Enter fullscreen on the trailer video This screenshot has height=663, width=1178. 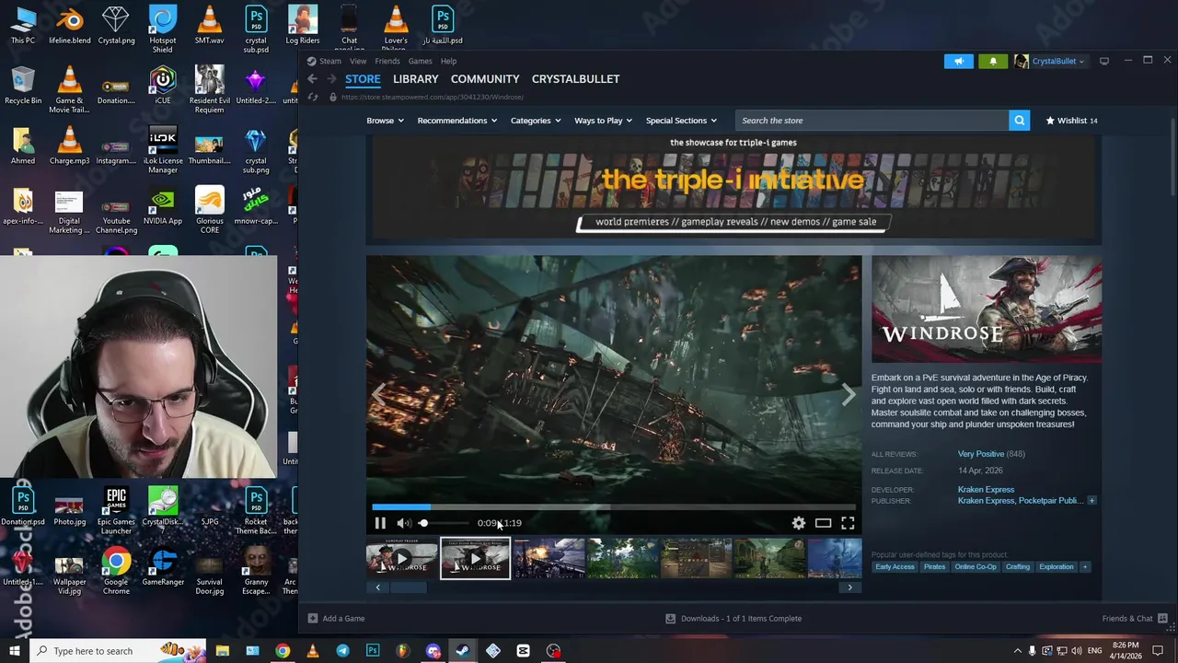pyautogui.click(x=848, y=523)
